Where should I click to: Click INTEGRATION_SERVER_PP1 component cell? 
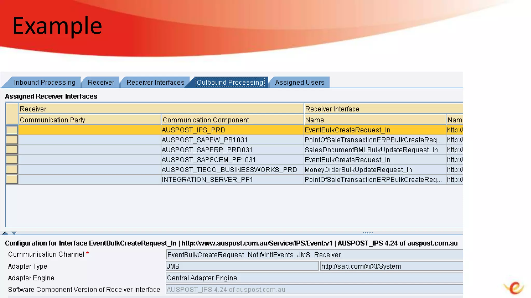pos(232,180)
